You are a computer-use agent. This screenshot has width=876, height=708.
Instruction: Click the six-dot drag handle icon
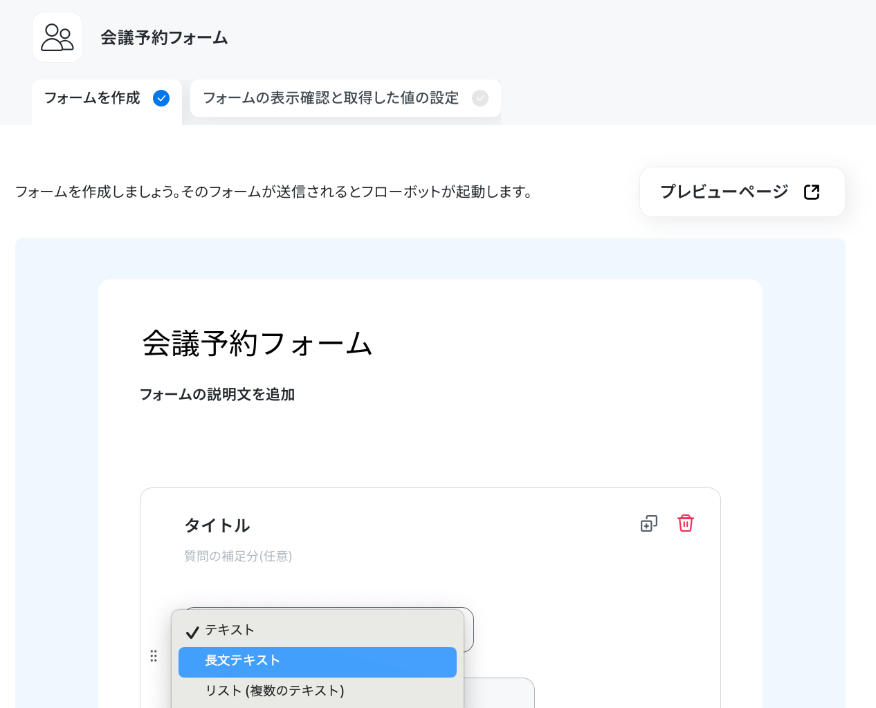pos(154,655)
